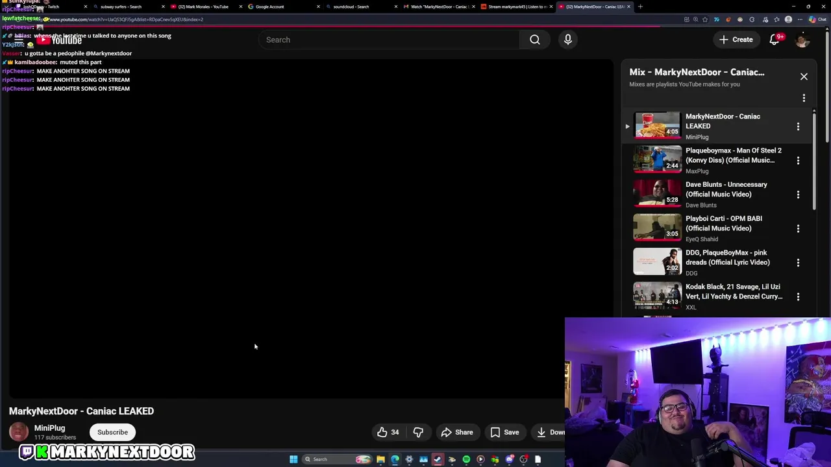Click the YouTube search magnifier button
This screenshot has width=831, height=467.
534,40
